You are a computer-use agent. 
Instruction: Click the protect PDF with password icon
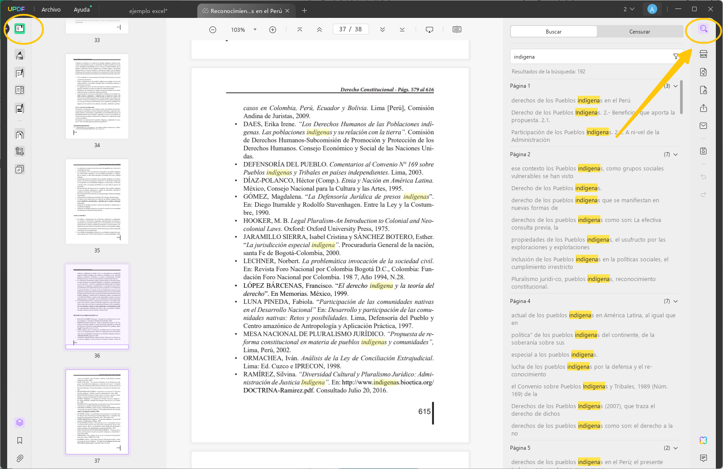point(703,90)
